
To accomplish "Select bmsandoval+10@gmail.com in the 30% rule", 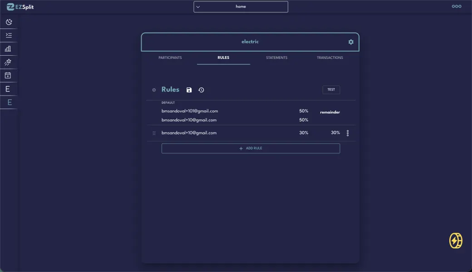I will tap(189, 133).
